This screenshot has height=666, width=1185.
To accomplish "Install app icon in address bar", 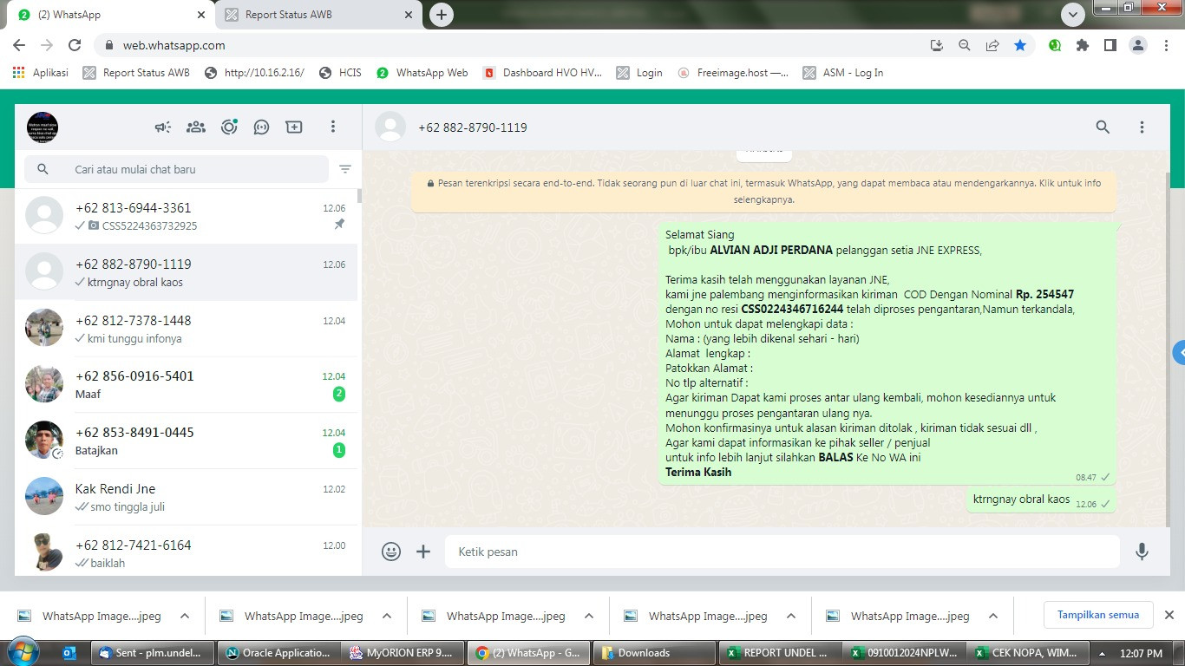I will pos(936,45).
